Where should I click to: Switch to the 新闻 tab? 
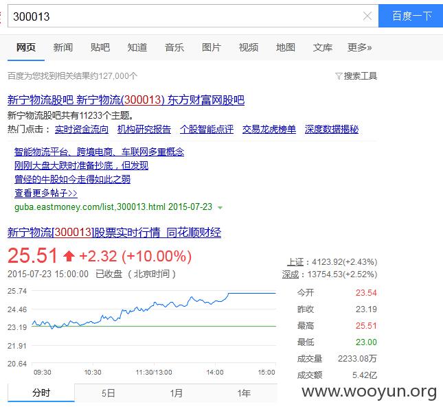[63, 47]
